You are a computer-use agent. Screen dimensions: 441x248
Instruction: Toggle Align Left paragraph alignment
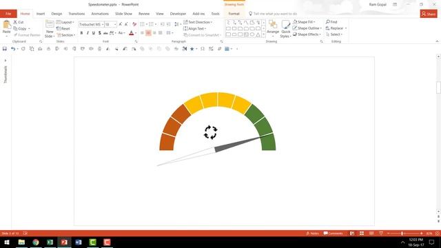click(142, 33)
